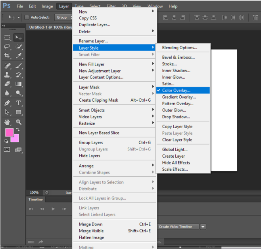Choose Copy Layer Style

coord(183,127)
